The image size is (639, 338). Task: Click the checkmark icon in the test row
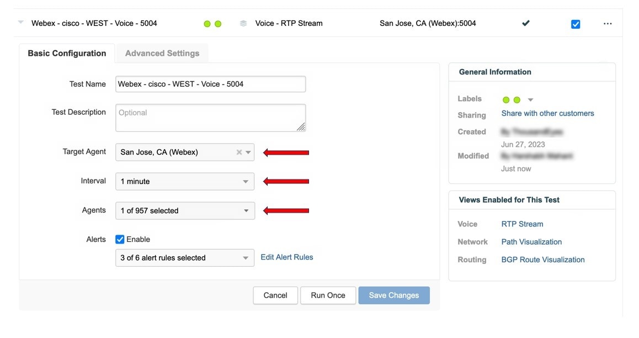pos(526,23)
